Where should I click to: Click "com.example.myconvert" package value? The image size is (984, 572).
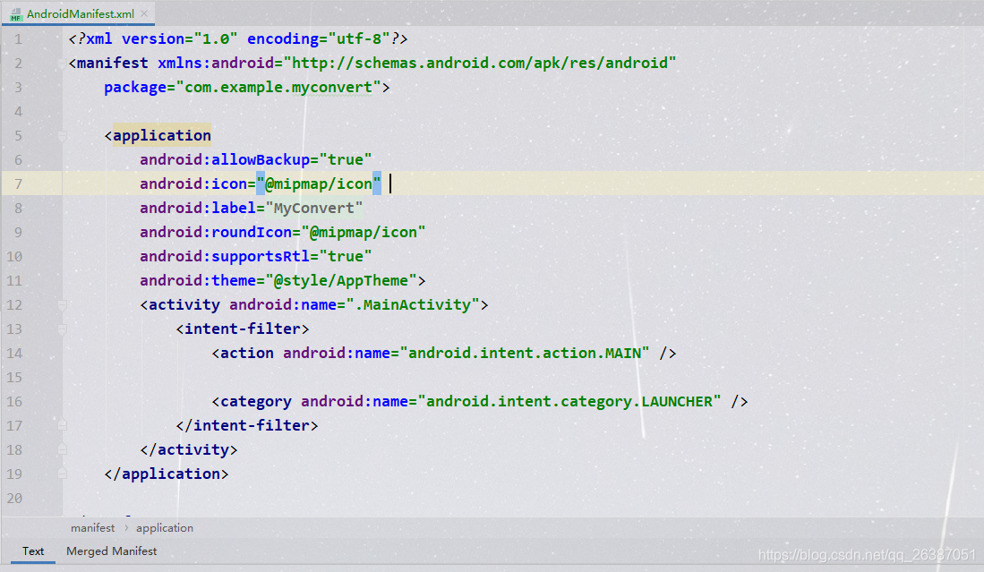278,87
